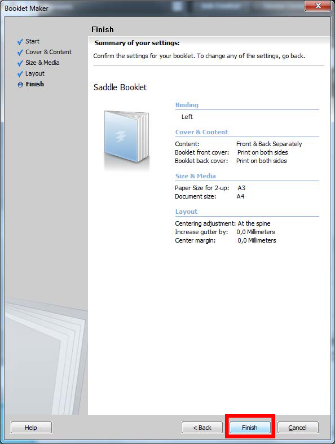The image size is (335, 444).
Task: Click the Finish button
Action: coord(250,427)
